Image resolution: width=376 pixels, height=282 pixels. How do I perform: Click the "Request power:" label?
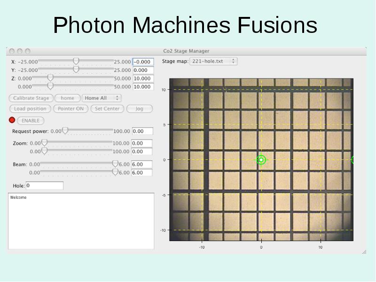pyautogui.click(x=31, y=131)
